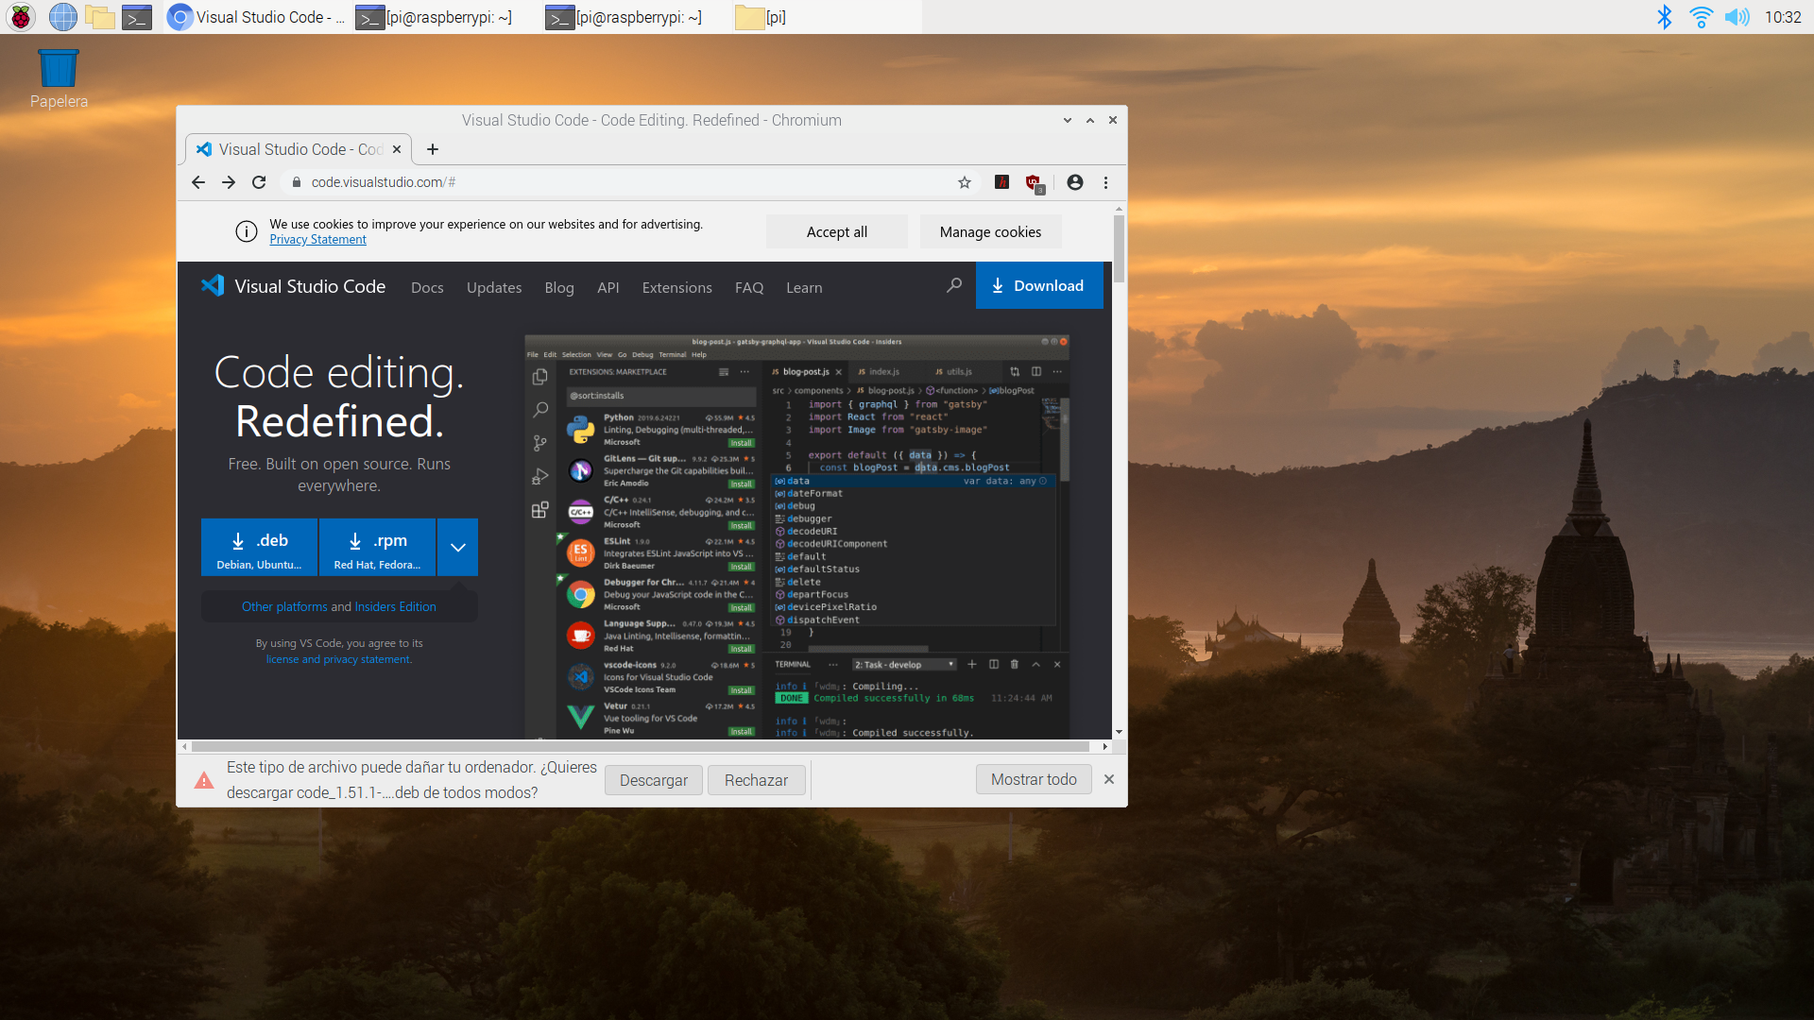Bookmark the page using the star icon
This screenshot has height=1020, width=1814.
pos(965,182)
